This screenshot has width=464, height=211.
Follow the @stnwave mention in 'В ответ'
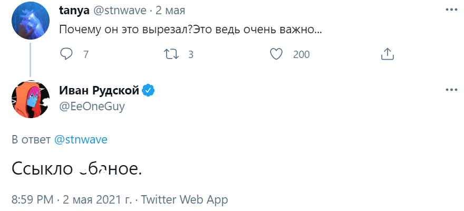pos(81,139)
